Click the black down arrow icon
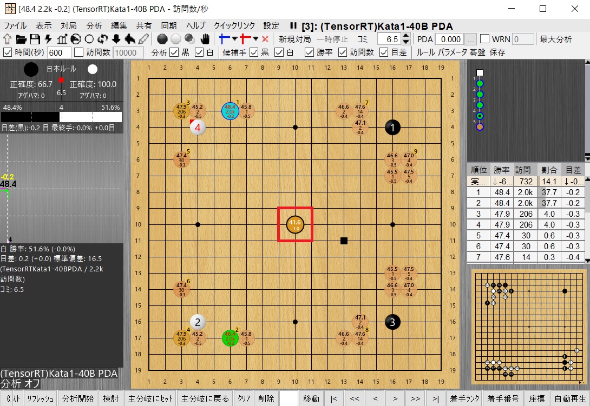Viewport: 590px width, 406px height. 116,39
